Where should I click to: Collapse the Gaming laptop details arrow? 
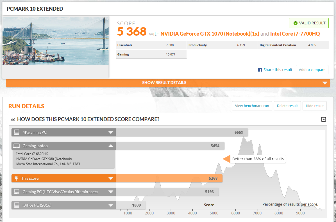click(111, 146)
